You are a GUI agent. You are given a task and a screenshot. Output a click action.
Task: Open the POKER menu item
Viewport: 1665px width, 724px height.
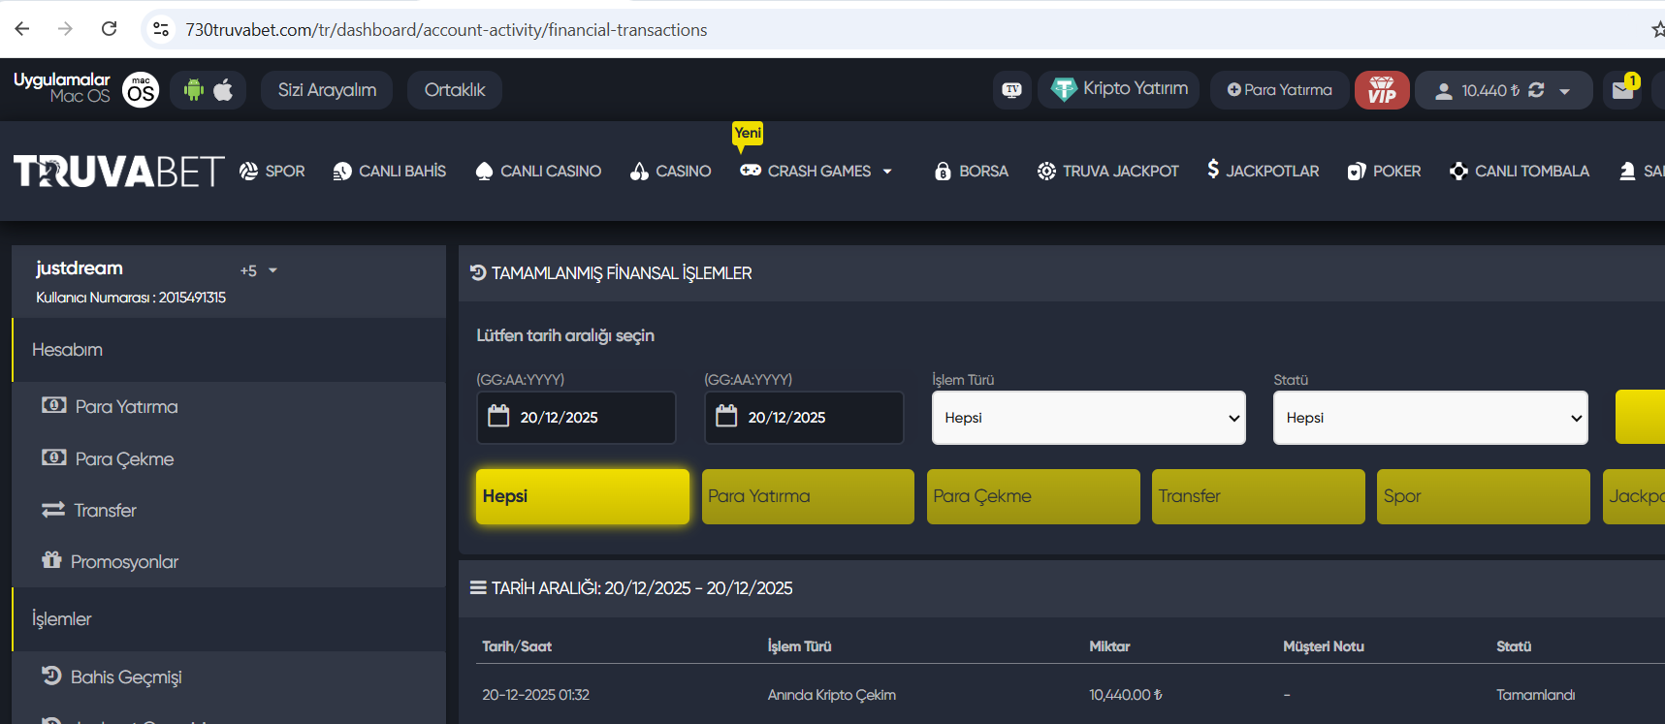(1384, 171)
